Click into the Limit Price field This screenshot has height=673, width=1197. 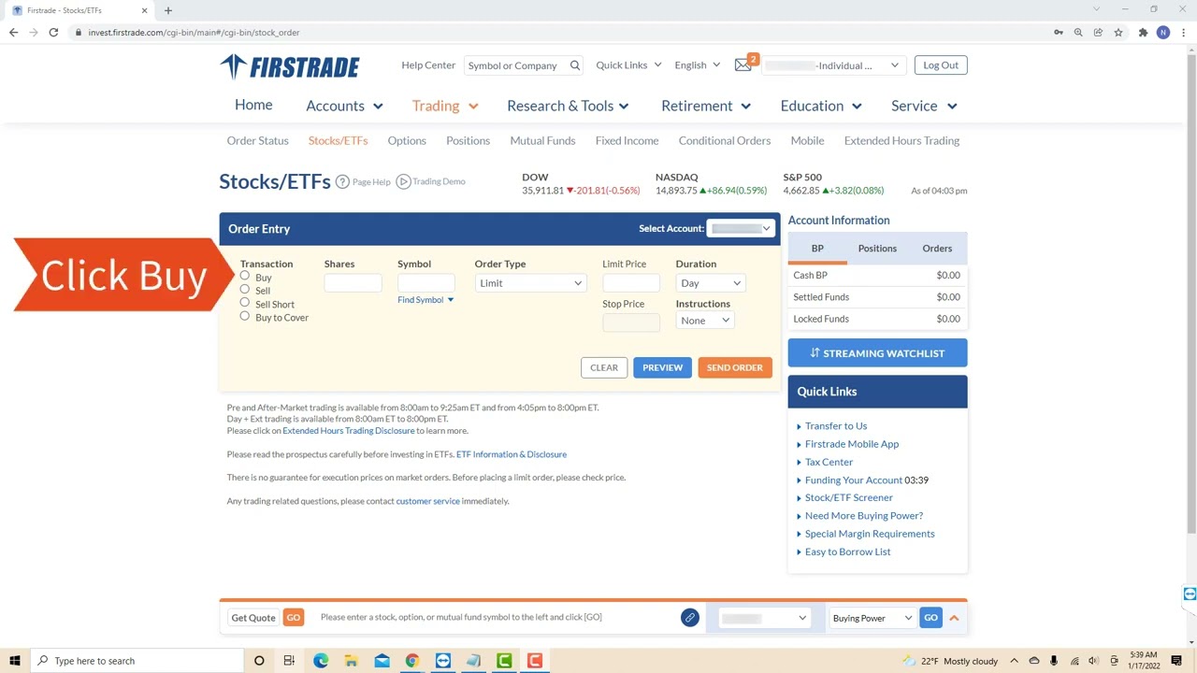[x=631, y=283]
